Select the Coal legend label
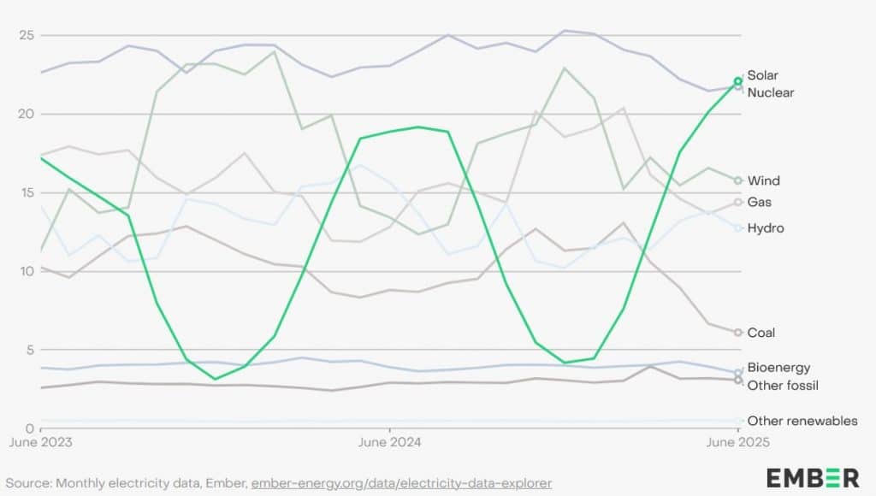Viewport: 876px width, 496px height. (x=761, y=333)
